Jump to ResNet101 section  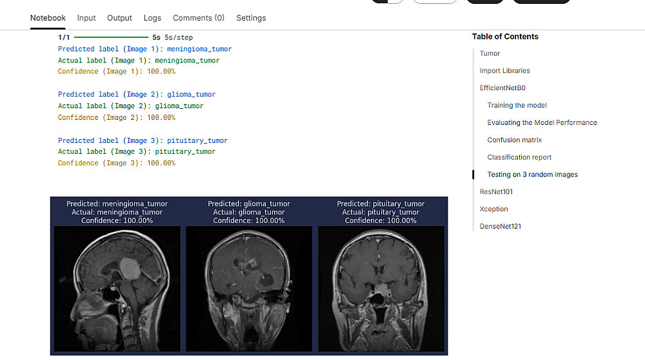[x=496, y=192]
